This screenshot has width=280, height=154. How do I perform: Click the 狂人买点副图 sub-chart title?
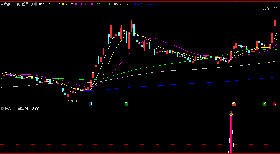pyautogui.click(x=14, y=108)
